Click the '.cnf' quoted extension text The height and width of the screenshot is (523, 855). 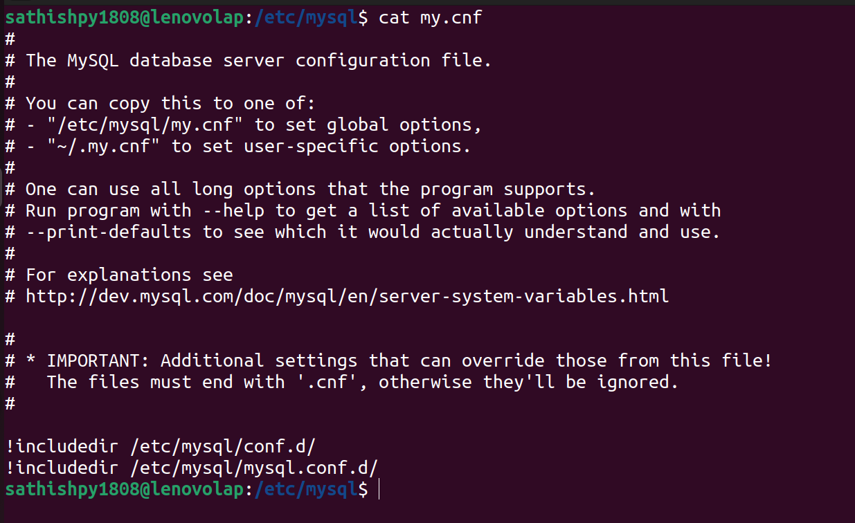[x=327, y=382]
